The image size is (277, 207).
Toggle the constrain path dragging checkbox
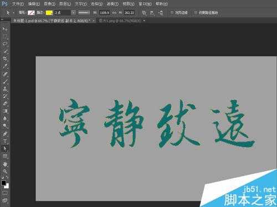click(x=196, y=13)
